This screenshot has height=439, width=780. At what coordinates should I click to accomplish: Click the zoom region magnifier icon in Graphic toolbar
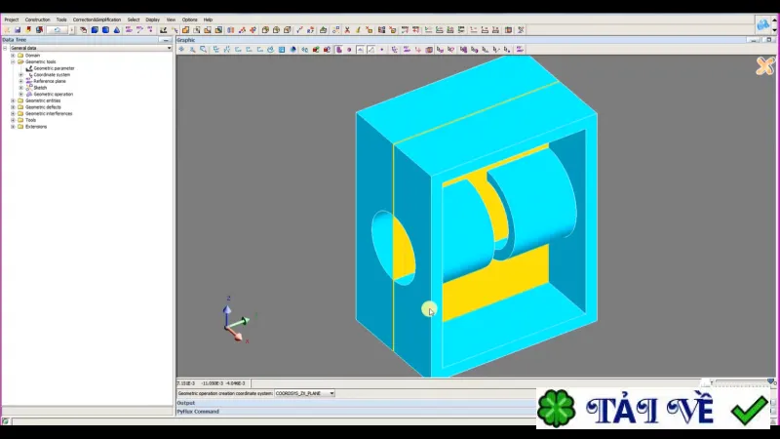pyautogui.click(x=204, y=50)
